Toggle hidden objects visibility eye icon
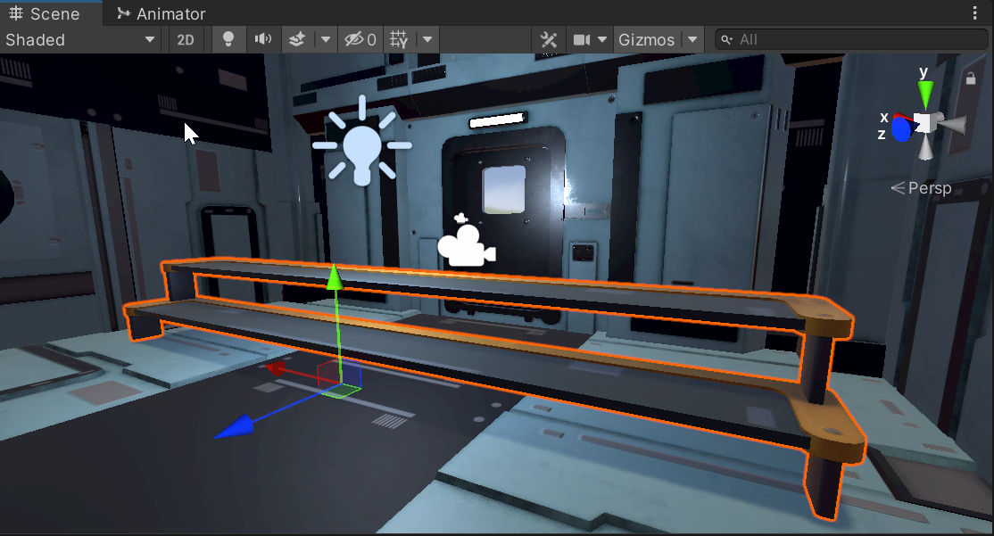Viewport: 994px width, 536px height. (360, 39)
